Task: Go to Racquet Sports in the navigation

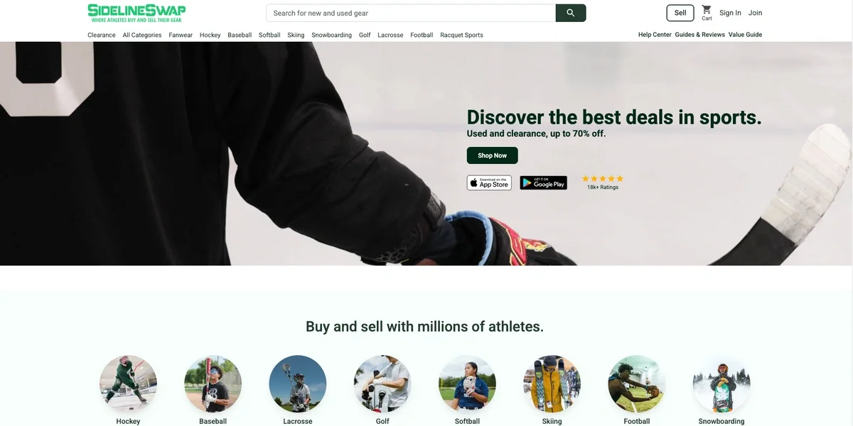Action: pos(461,35)
